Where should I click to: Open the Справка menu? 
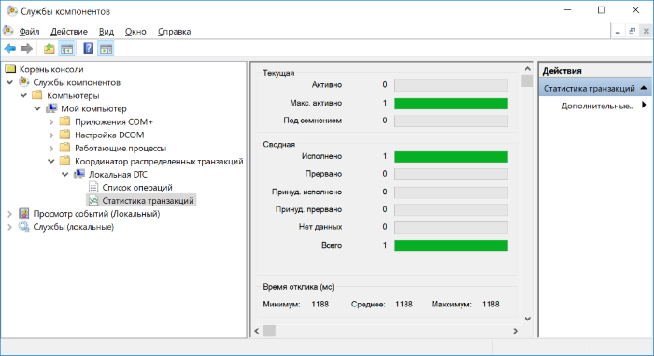pyautogui.click(x=175, y=32)
